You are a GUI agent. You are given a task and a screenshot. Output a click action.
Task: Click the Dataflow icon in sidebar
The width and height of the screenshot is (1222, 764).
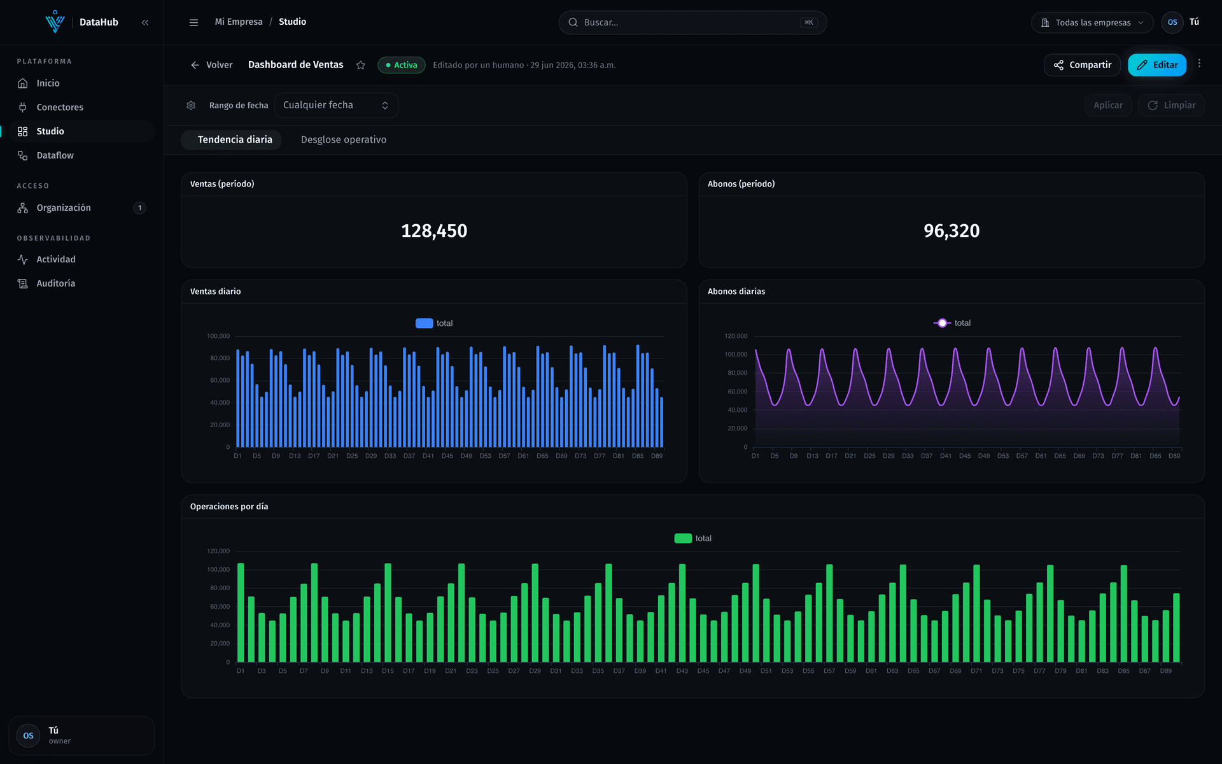pyautogui.click(x=23, y=155)
